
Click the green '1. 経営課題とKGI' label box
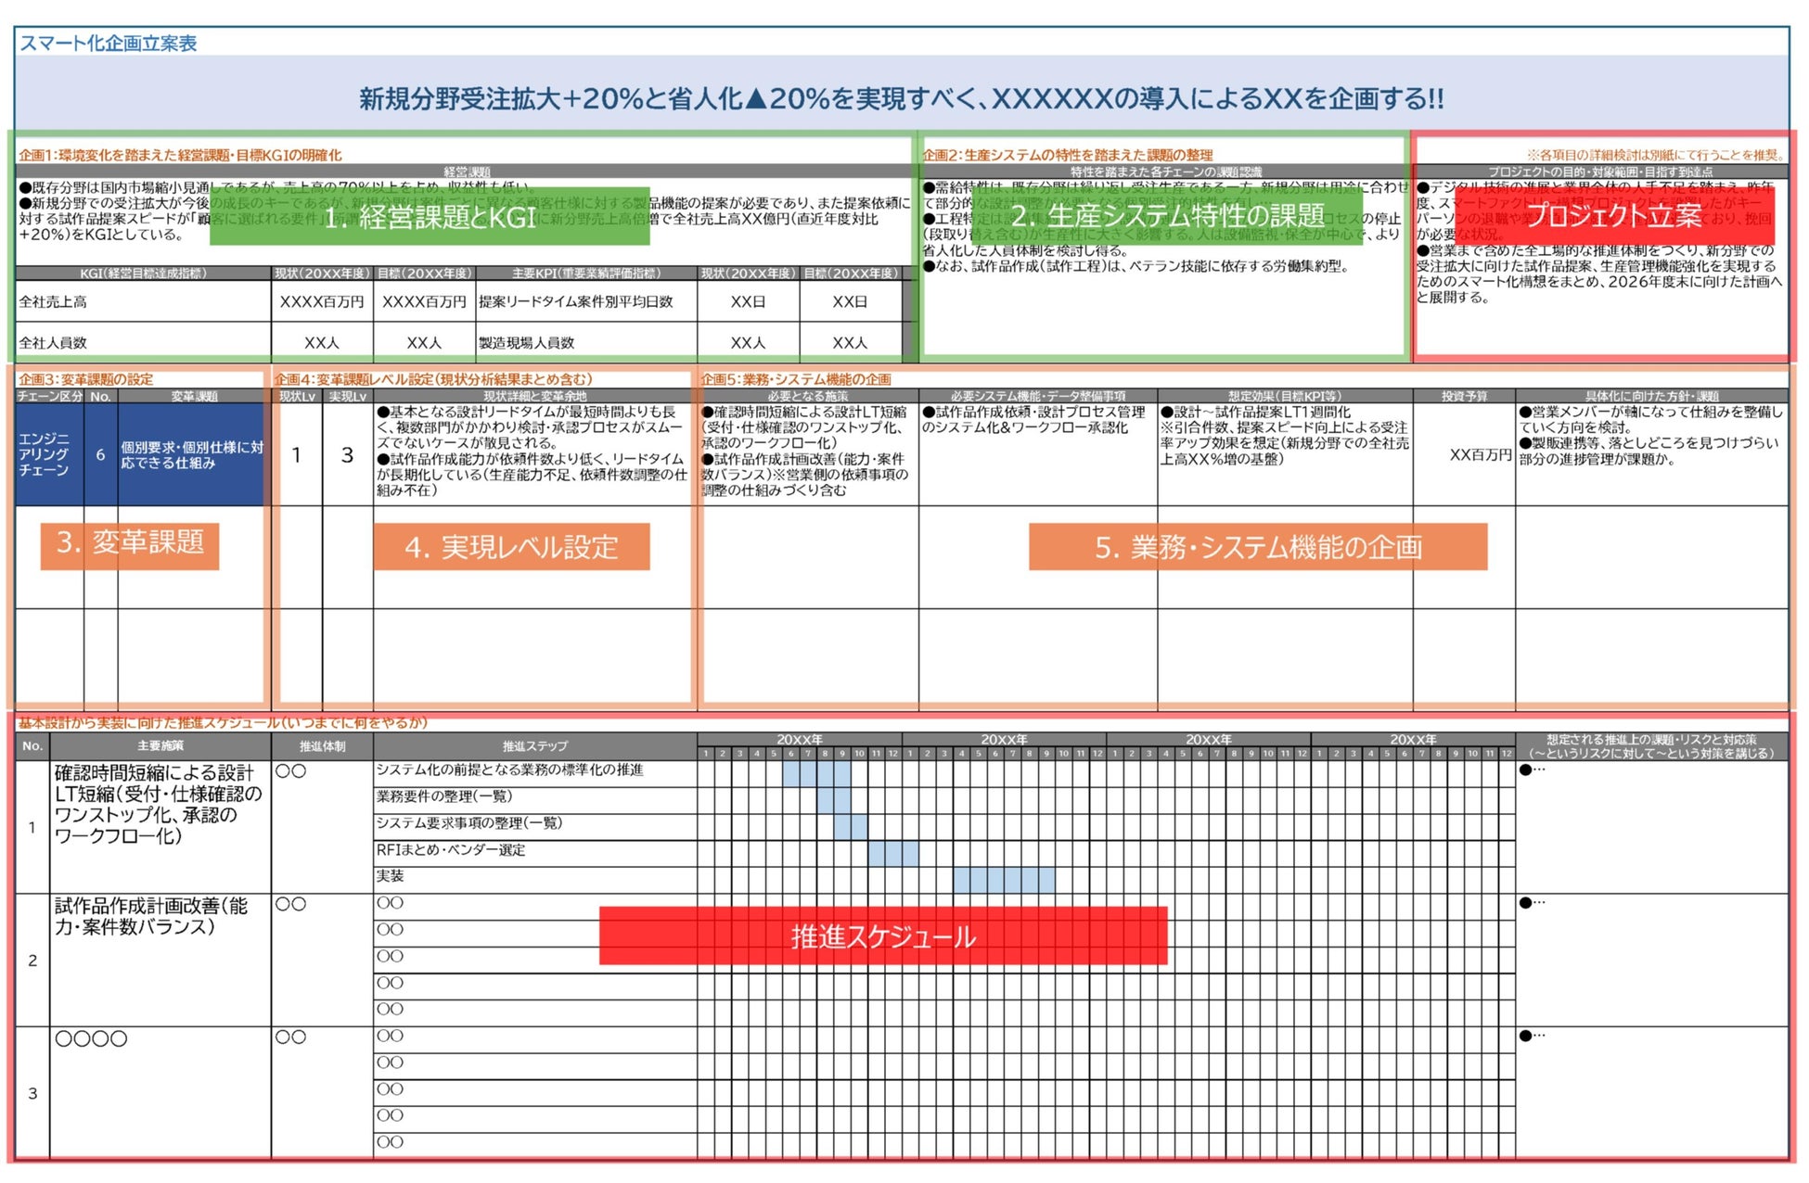pyautogui.click(x=430, y=217)
